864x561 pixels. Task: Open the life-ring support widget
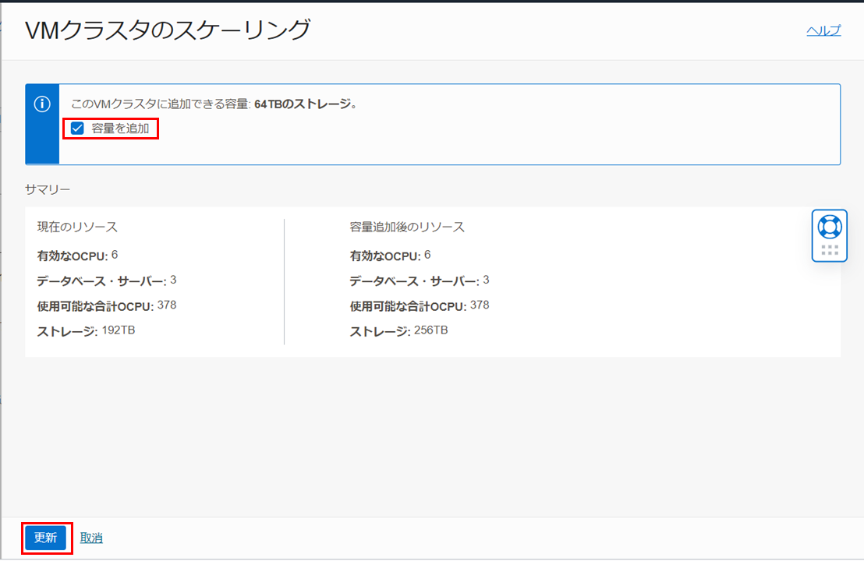coord(829,227)
